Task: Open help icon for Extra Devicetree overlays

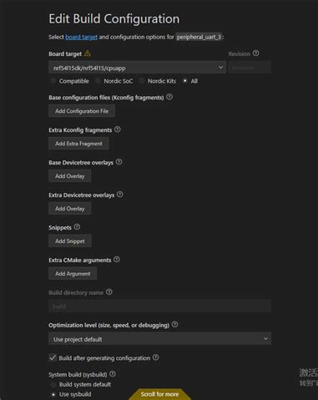Action: click(120, 195)
